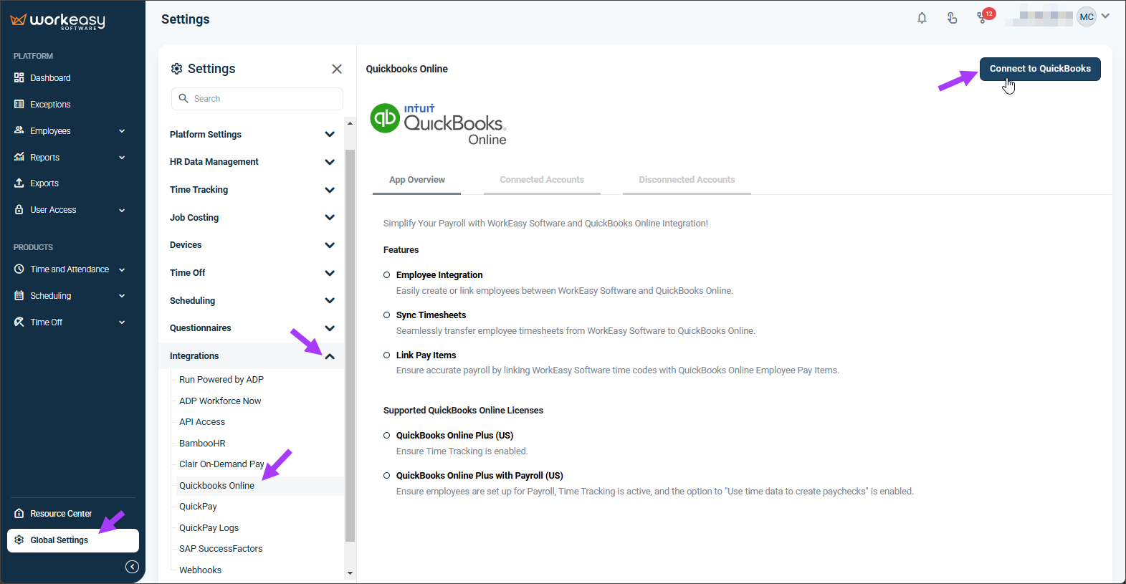Click 'Link Pay Items' feature text
This screenshot has width=1126, height=584.
coord(426,355)
